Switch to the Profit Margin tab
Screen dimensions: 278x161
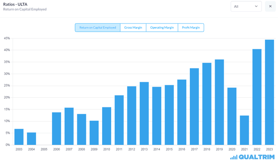coord(191,28)
